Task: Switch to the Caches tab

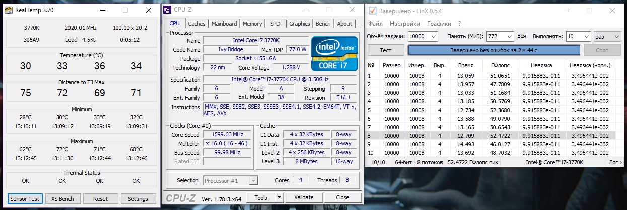Action: coord(197,24)
